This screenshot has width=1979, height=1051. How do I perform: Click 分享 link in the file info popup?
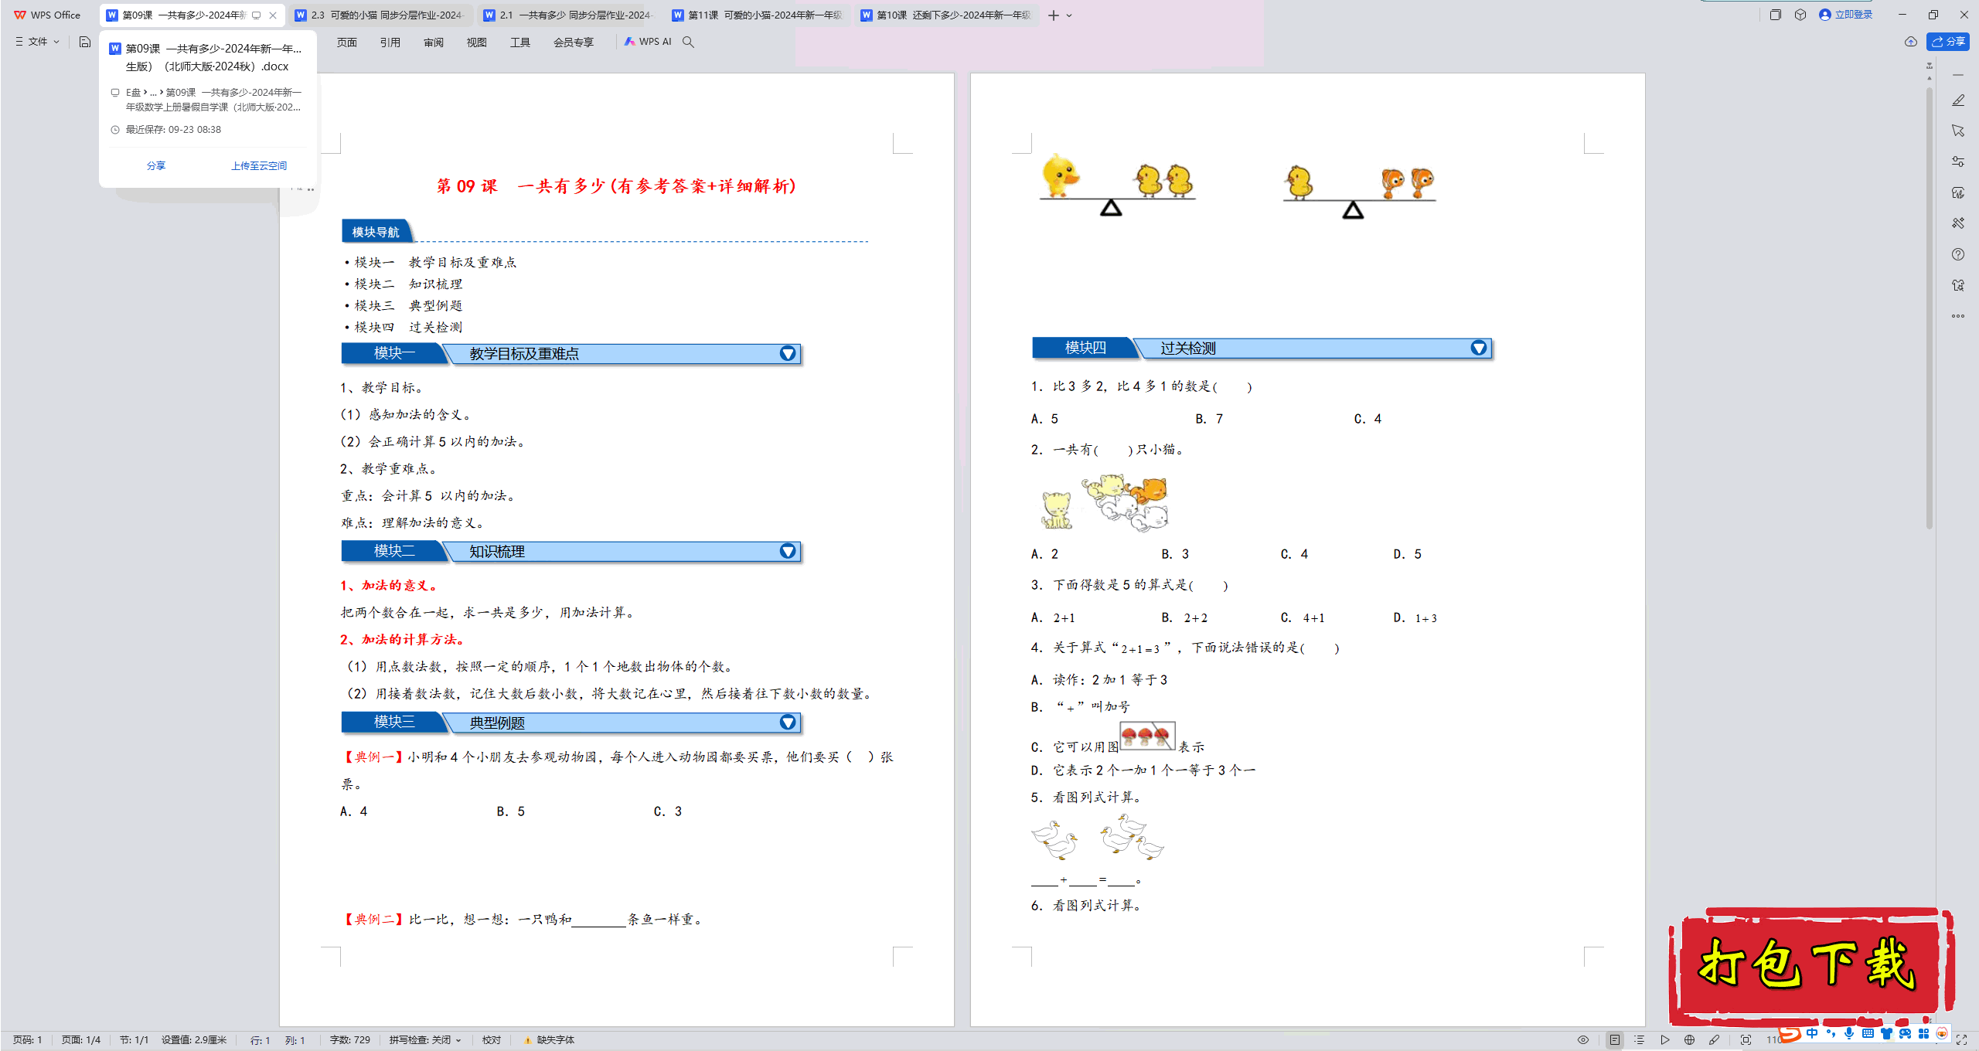point(156,165)
